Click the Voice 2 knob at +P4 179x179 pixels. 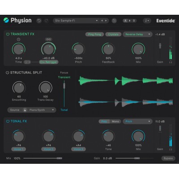point(48,136)
